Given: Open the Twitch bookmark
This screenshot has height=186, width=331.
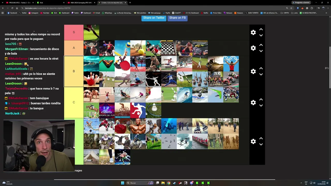Looking at the screenshot, I should pos(75,13).
